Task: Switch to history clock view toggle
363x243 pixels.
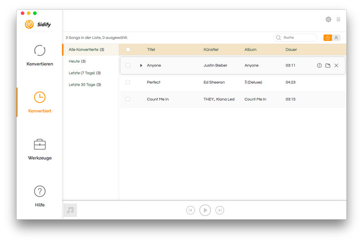Action: pos(328,38)
